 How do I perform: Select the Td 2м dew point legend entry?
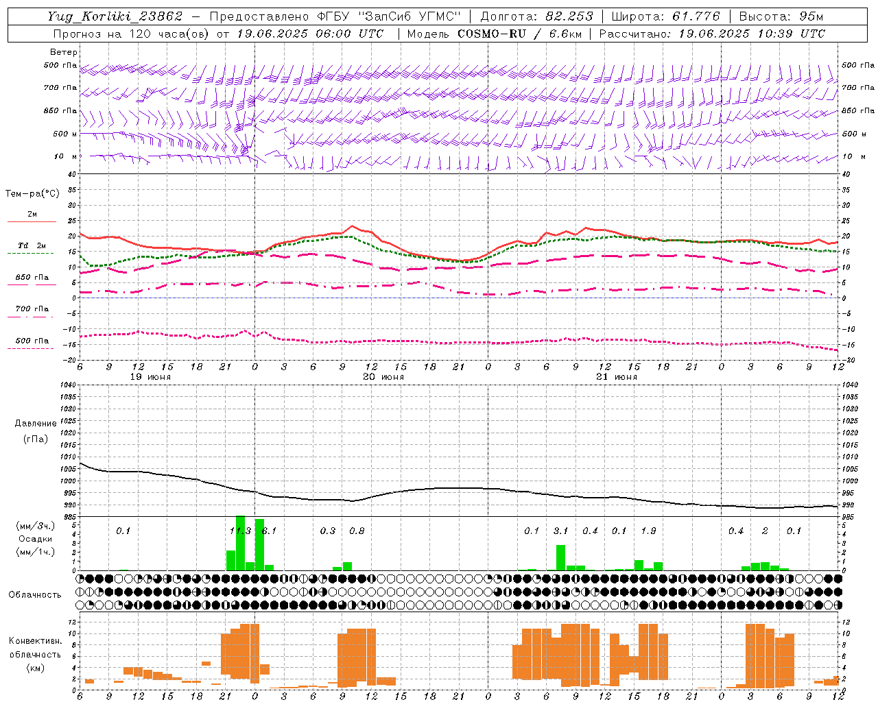click(32, 245)
